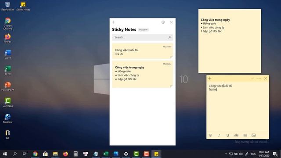Add new note in Sticky Notes list

[114, 22]
